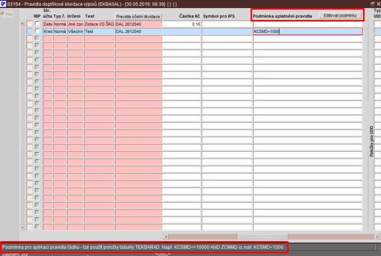Screen dimensions: 381x256
Task: Click the Symbol pro IPS field in first row
Action: (227, 24)
